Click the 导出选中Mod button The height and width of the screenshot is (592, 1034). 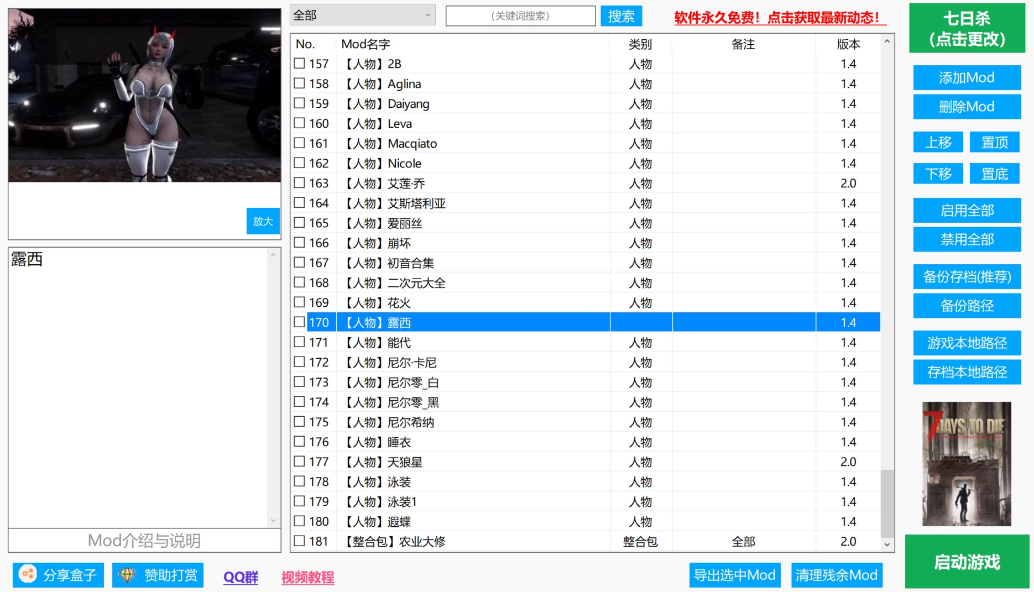click(x=735, y=575)
